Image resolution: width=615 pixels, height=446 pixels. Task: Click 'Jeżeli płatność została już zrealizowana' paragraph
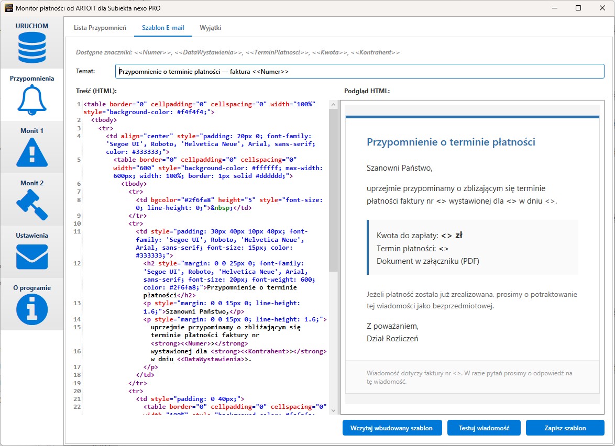click(x=472, y=300)
